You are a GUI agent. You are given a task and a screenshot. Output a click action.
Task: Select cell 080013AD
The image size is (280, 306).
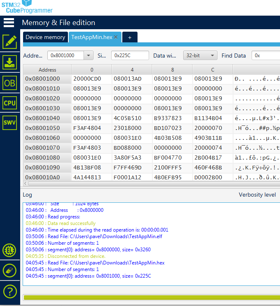click(132, 79)
